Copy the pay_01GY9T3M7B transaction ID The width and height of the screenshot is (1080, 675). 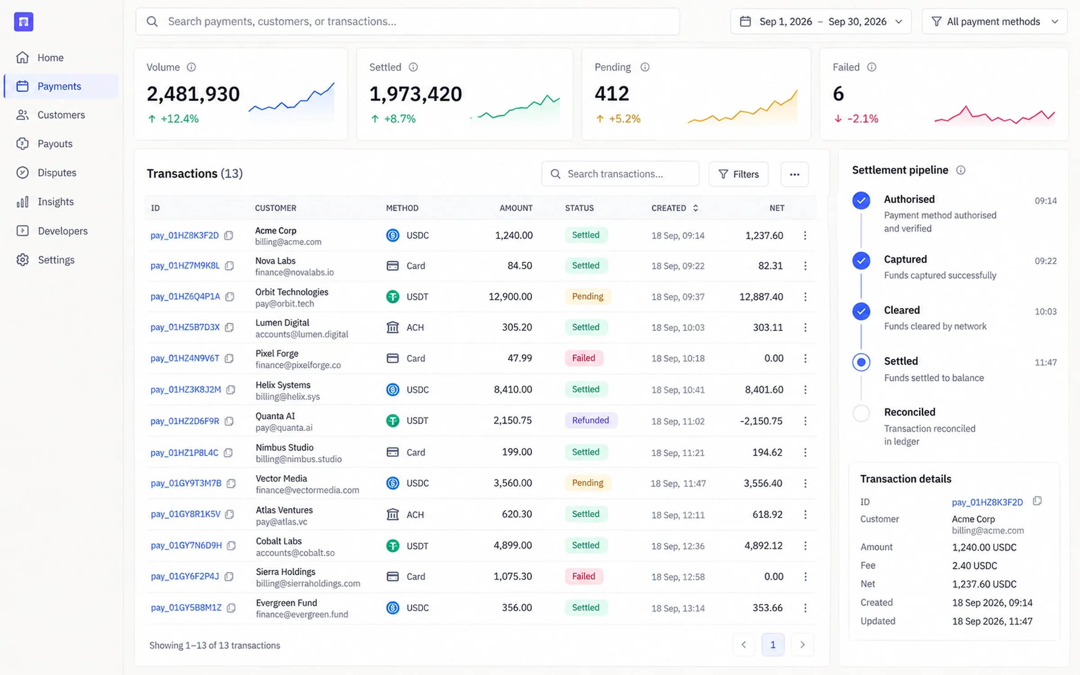231,483
